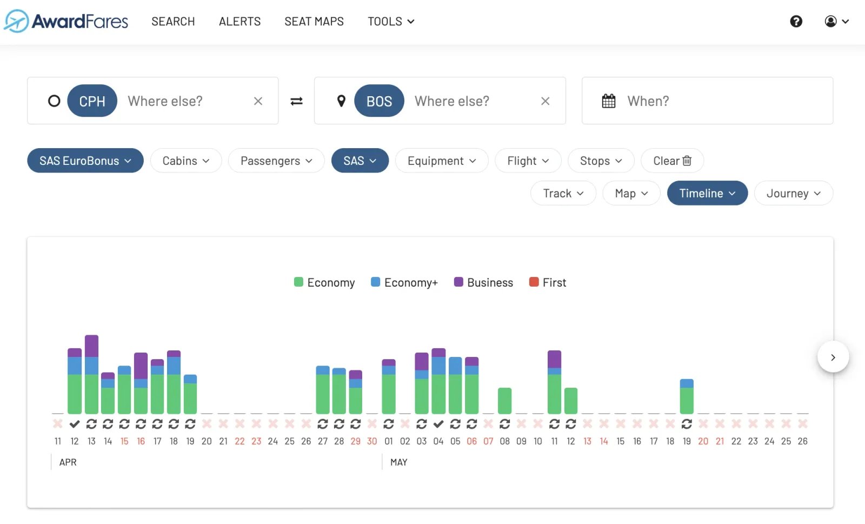Screen dimensions: 865x524
Task: Toggle the Business legend series
Action: [x=483, y=282]
